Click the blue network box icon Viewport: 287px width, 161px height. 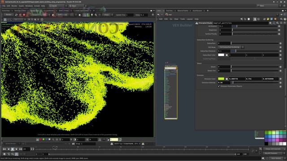click(x=272, y=19)
